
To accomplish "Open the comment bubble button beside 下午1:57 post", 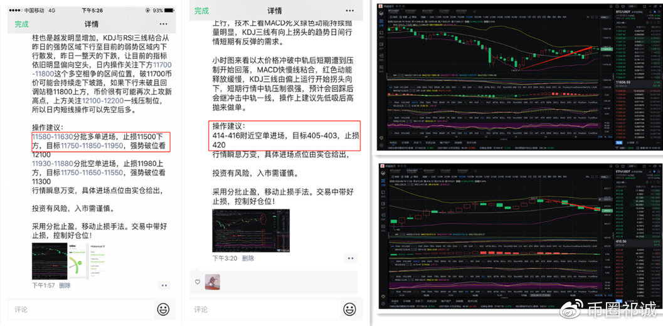I will click(x=164, y=286).
